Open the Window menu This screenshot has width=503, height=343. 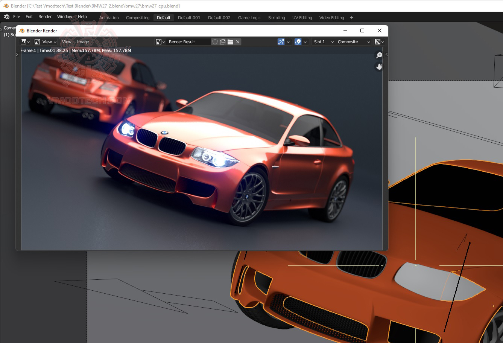[x=64, y=17]
